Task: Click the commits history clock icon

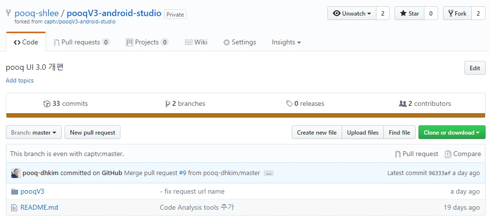Action: point(47,104)
